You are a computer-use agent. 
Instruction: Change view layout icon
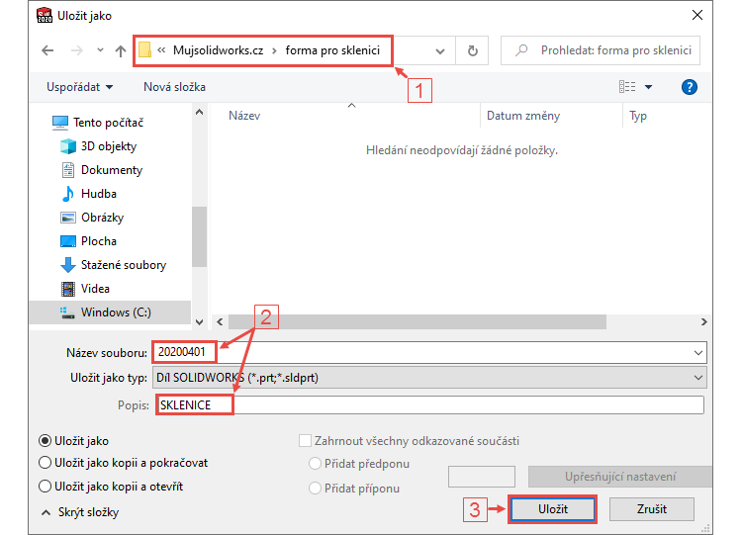[x=627, y=87]
